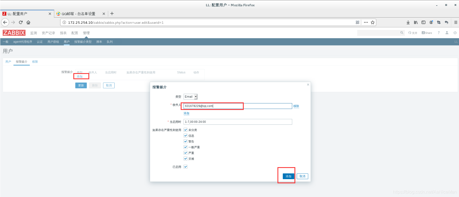Viewport: 459px width, 197px height.
Task: Open the 资产记录 main menu
Action: point(49,33)
